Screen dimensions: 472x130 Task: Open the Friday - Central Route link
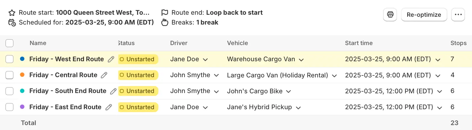coord(63,75)
